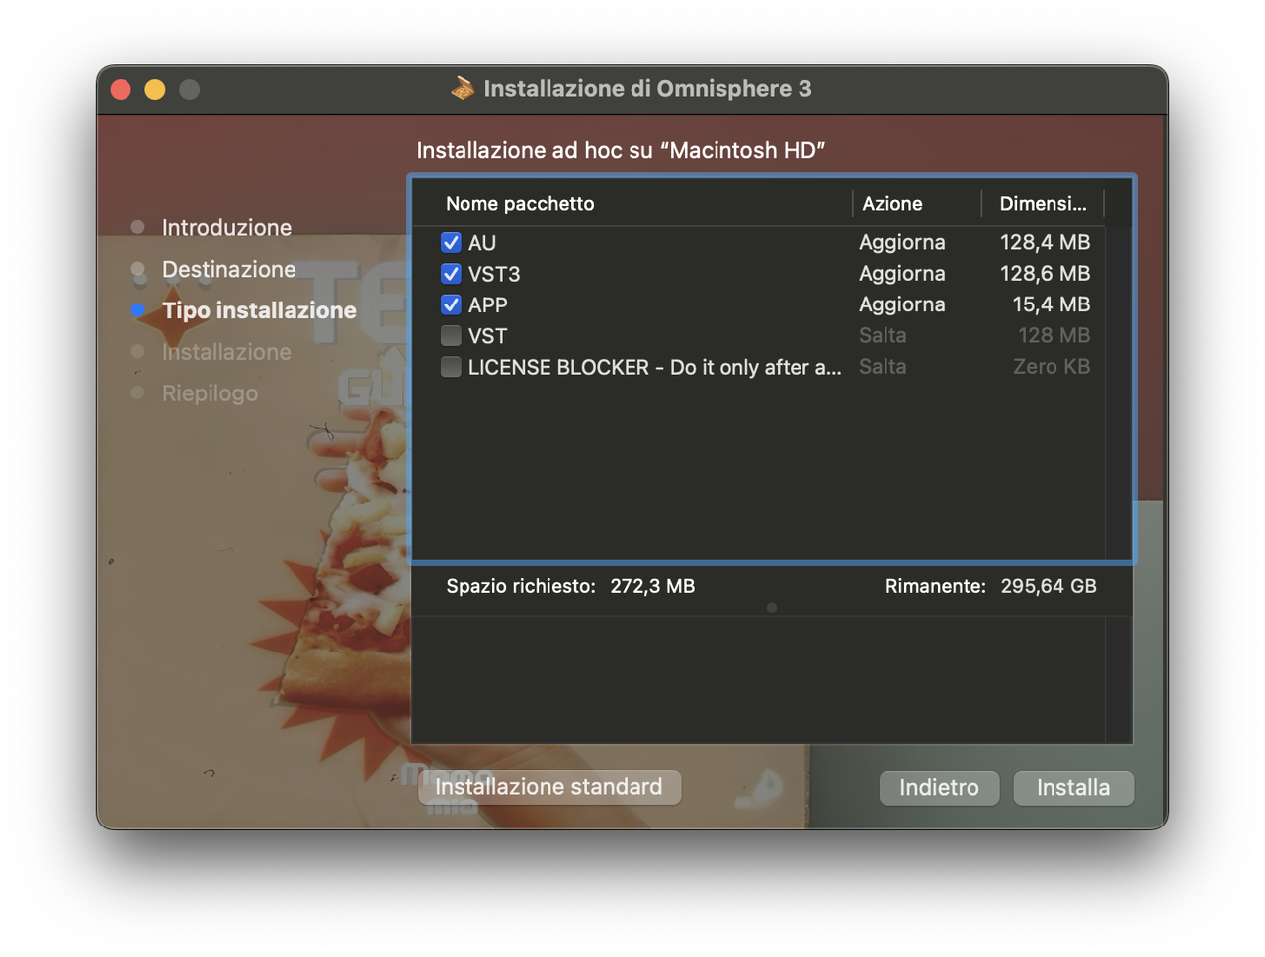Click the 128,4 MB size value
Image resolution: width=1265 pixels, height=957 pixels.
pos(1045,242)
